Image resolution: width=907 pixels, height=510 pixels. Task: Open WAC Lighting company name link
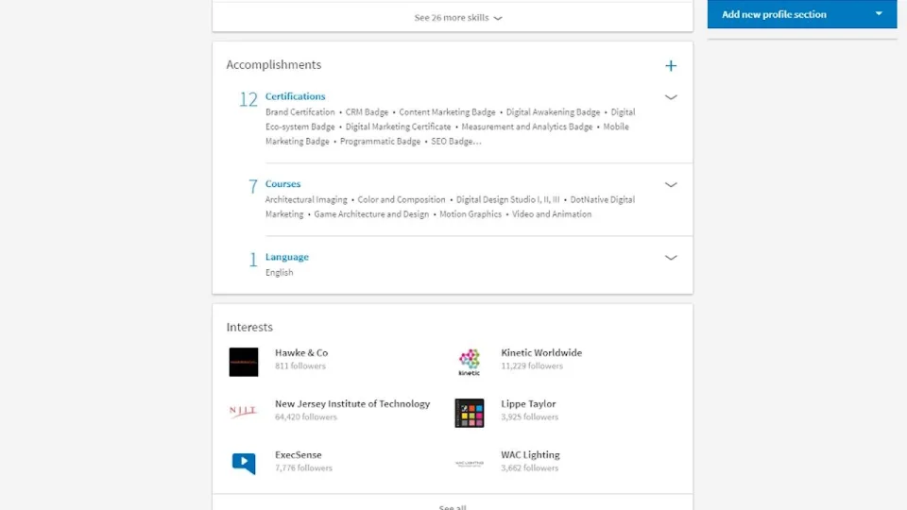[x=530, y=455]
